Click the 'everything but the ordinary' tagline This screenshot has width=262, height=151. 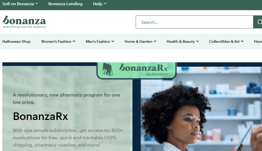point(25,27)
